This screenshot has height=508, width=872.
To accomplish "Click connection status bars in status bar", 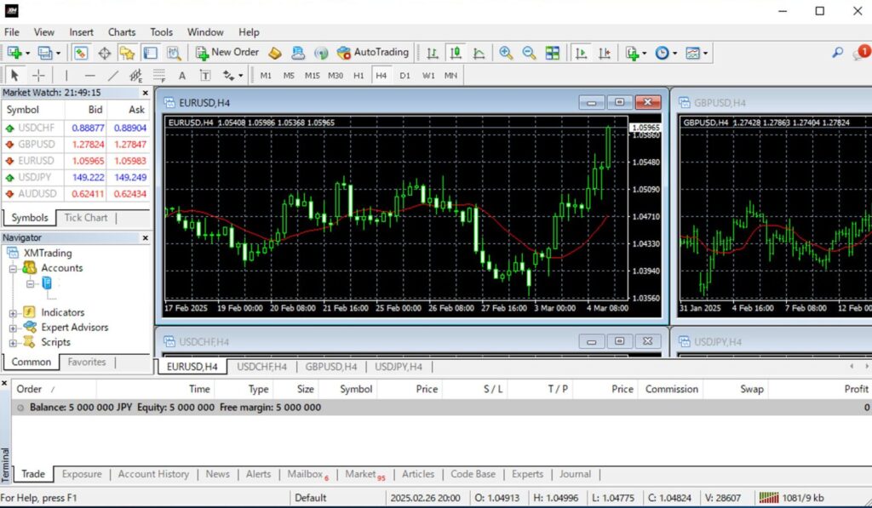I will coord(769,498).
